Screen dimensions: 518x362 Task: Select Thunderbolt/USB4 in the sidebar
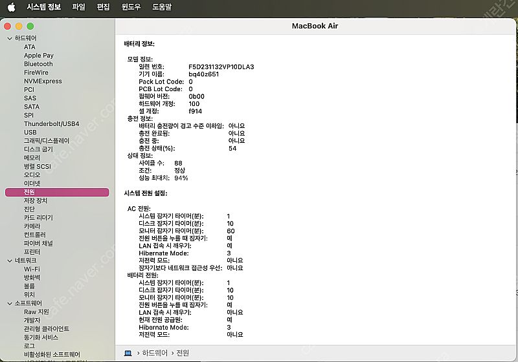52,124
